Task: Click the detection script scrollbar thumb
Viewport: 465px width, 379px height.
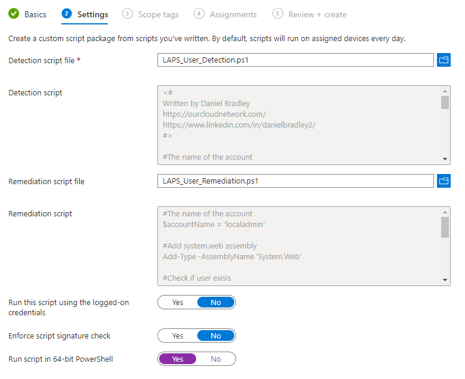Action: [x=445, y=102]
